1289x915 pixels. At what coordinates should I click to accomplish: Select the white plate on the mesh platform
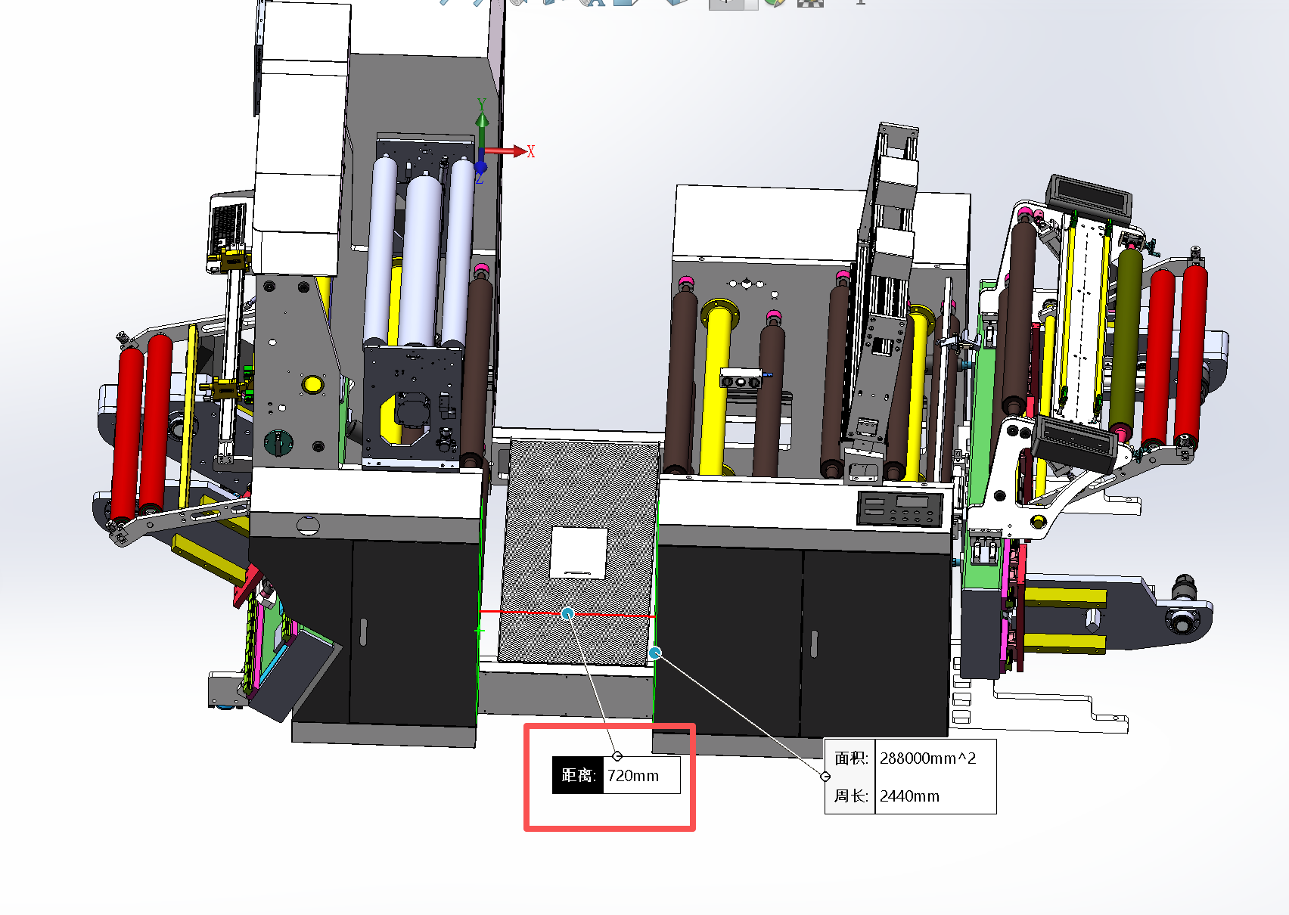click(579, 553)
